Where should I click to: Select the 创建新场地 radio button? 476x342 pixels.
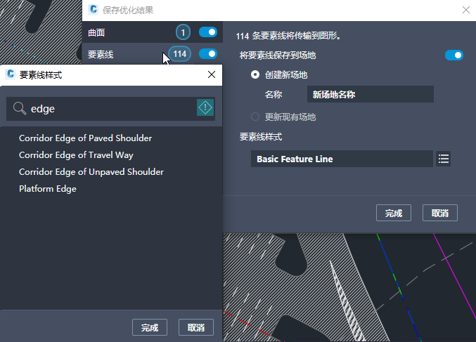[255, 74]
